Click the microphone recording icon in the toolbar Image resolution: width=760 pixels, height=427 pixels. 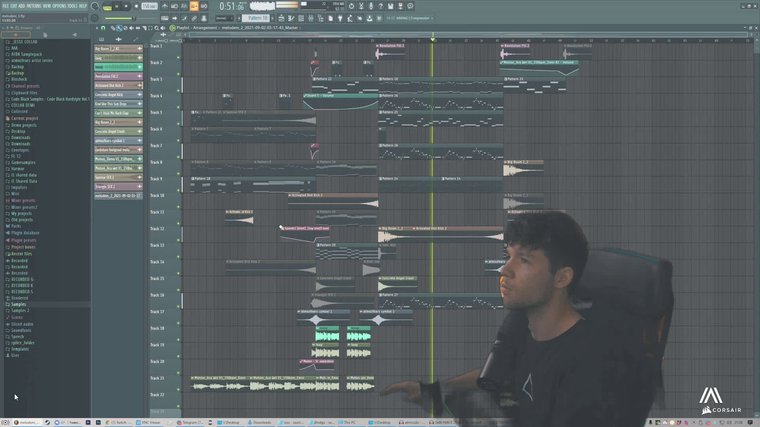pos(371,6)
